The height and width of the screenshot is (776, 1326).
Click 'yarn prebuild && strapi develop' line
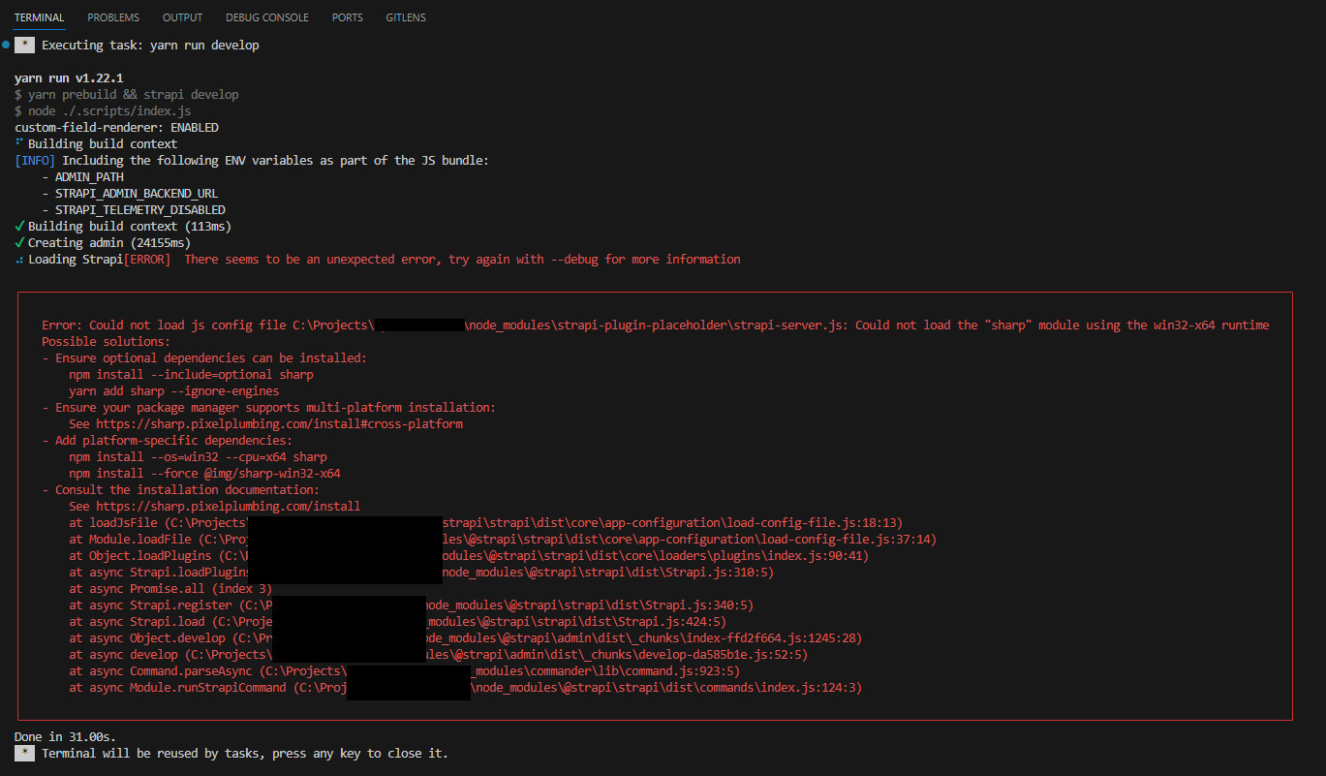[x=127, y=94]
